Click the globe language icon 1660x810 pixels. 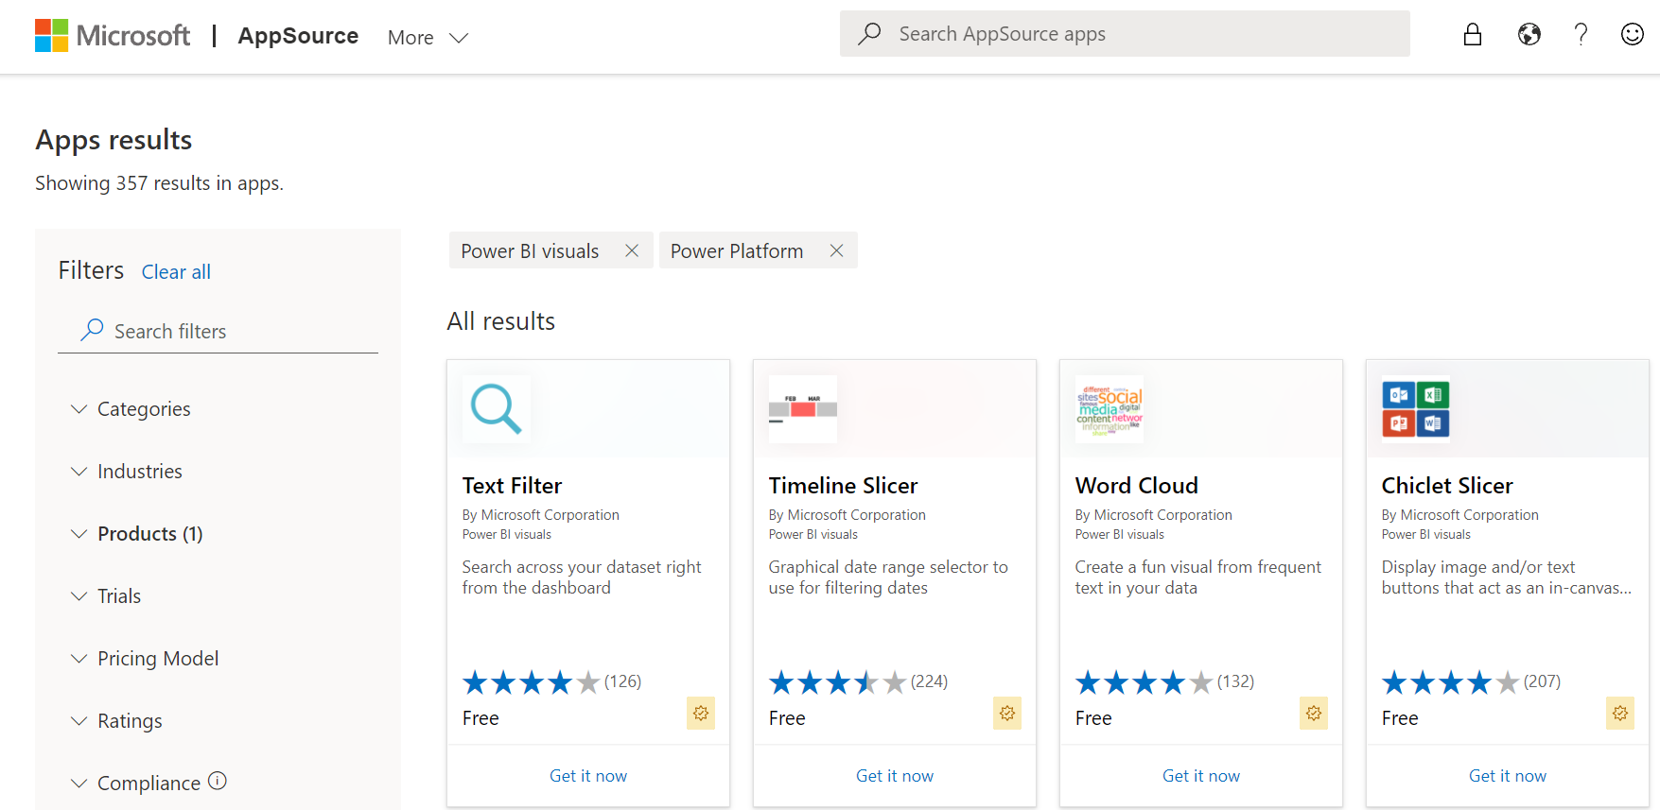[1529, 35]
